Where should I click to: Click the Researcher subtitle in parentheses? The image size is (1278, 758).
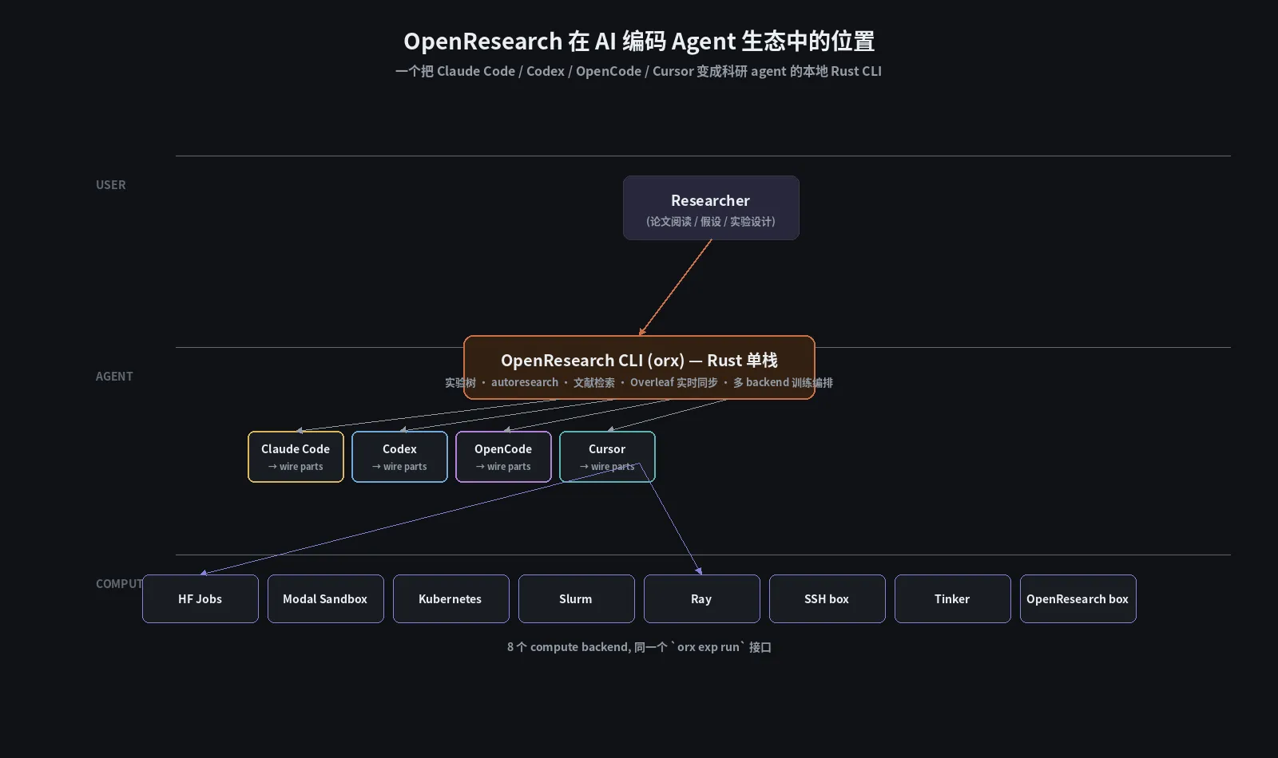tap(711, 221)
